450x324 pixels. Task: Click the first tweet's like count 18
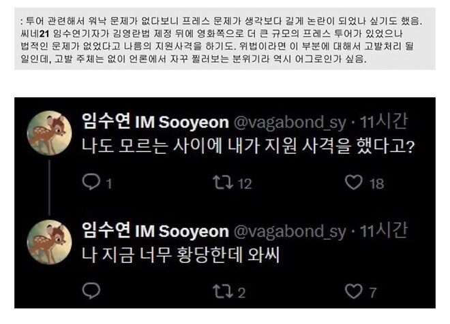coord(376,184)
